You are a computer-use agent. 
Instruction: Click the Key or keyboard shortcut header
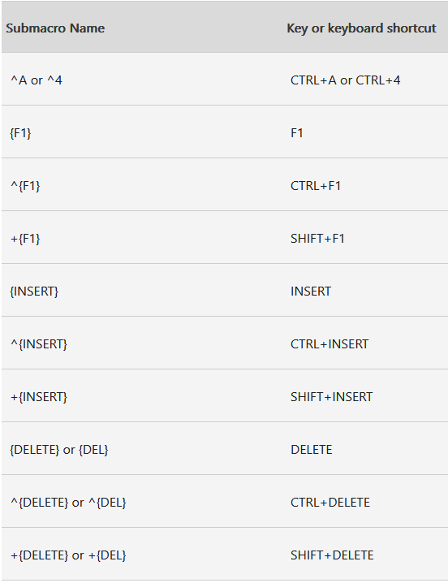pos(361,28)
